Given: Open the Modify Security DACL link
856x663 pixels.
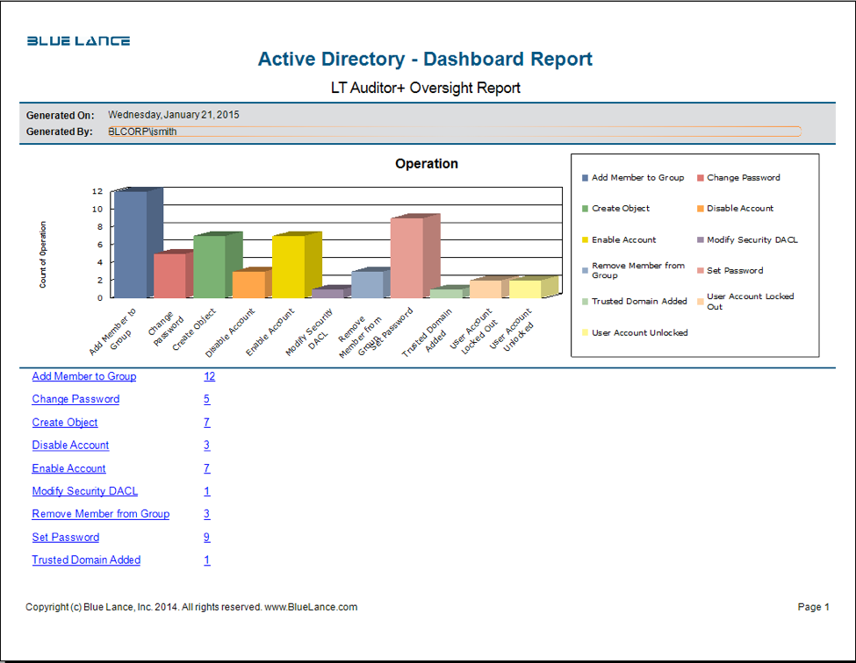Looking at the screenshot, I should [x=84, y=491].
